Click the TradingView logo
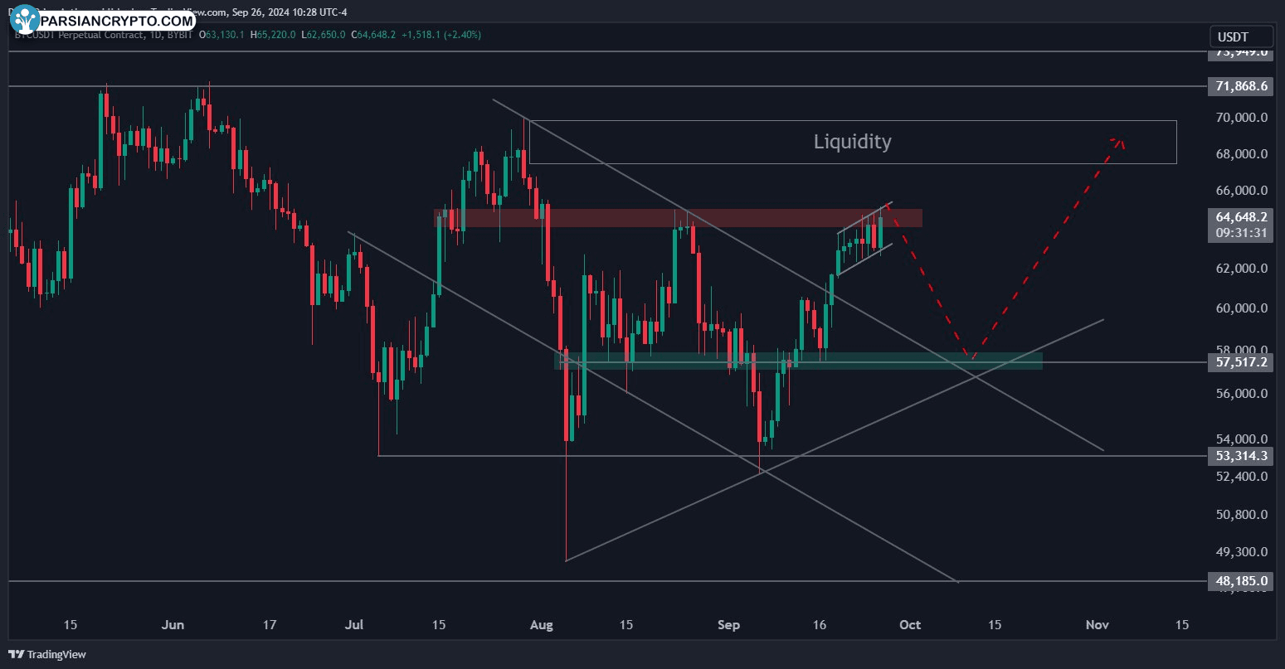1285x669 pixels. click(47, 654)
